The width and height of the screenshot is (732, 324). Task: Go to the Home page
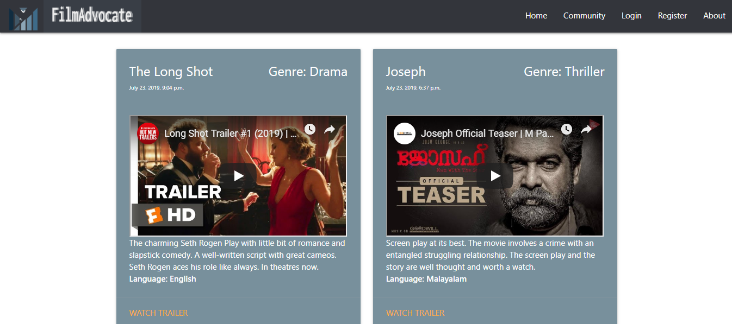[x=536, y=16]
